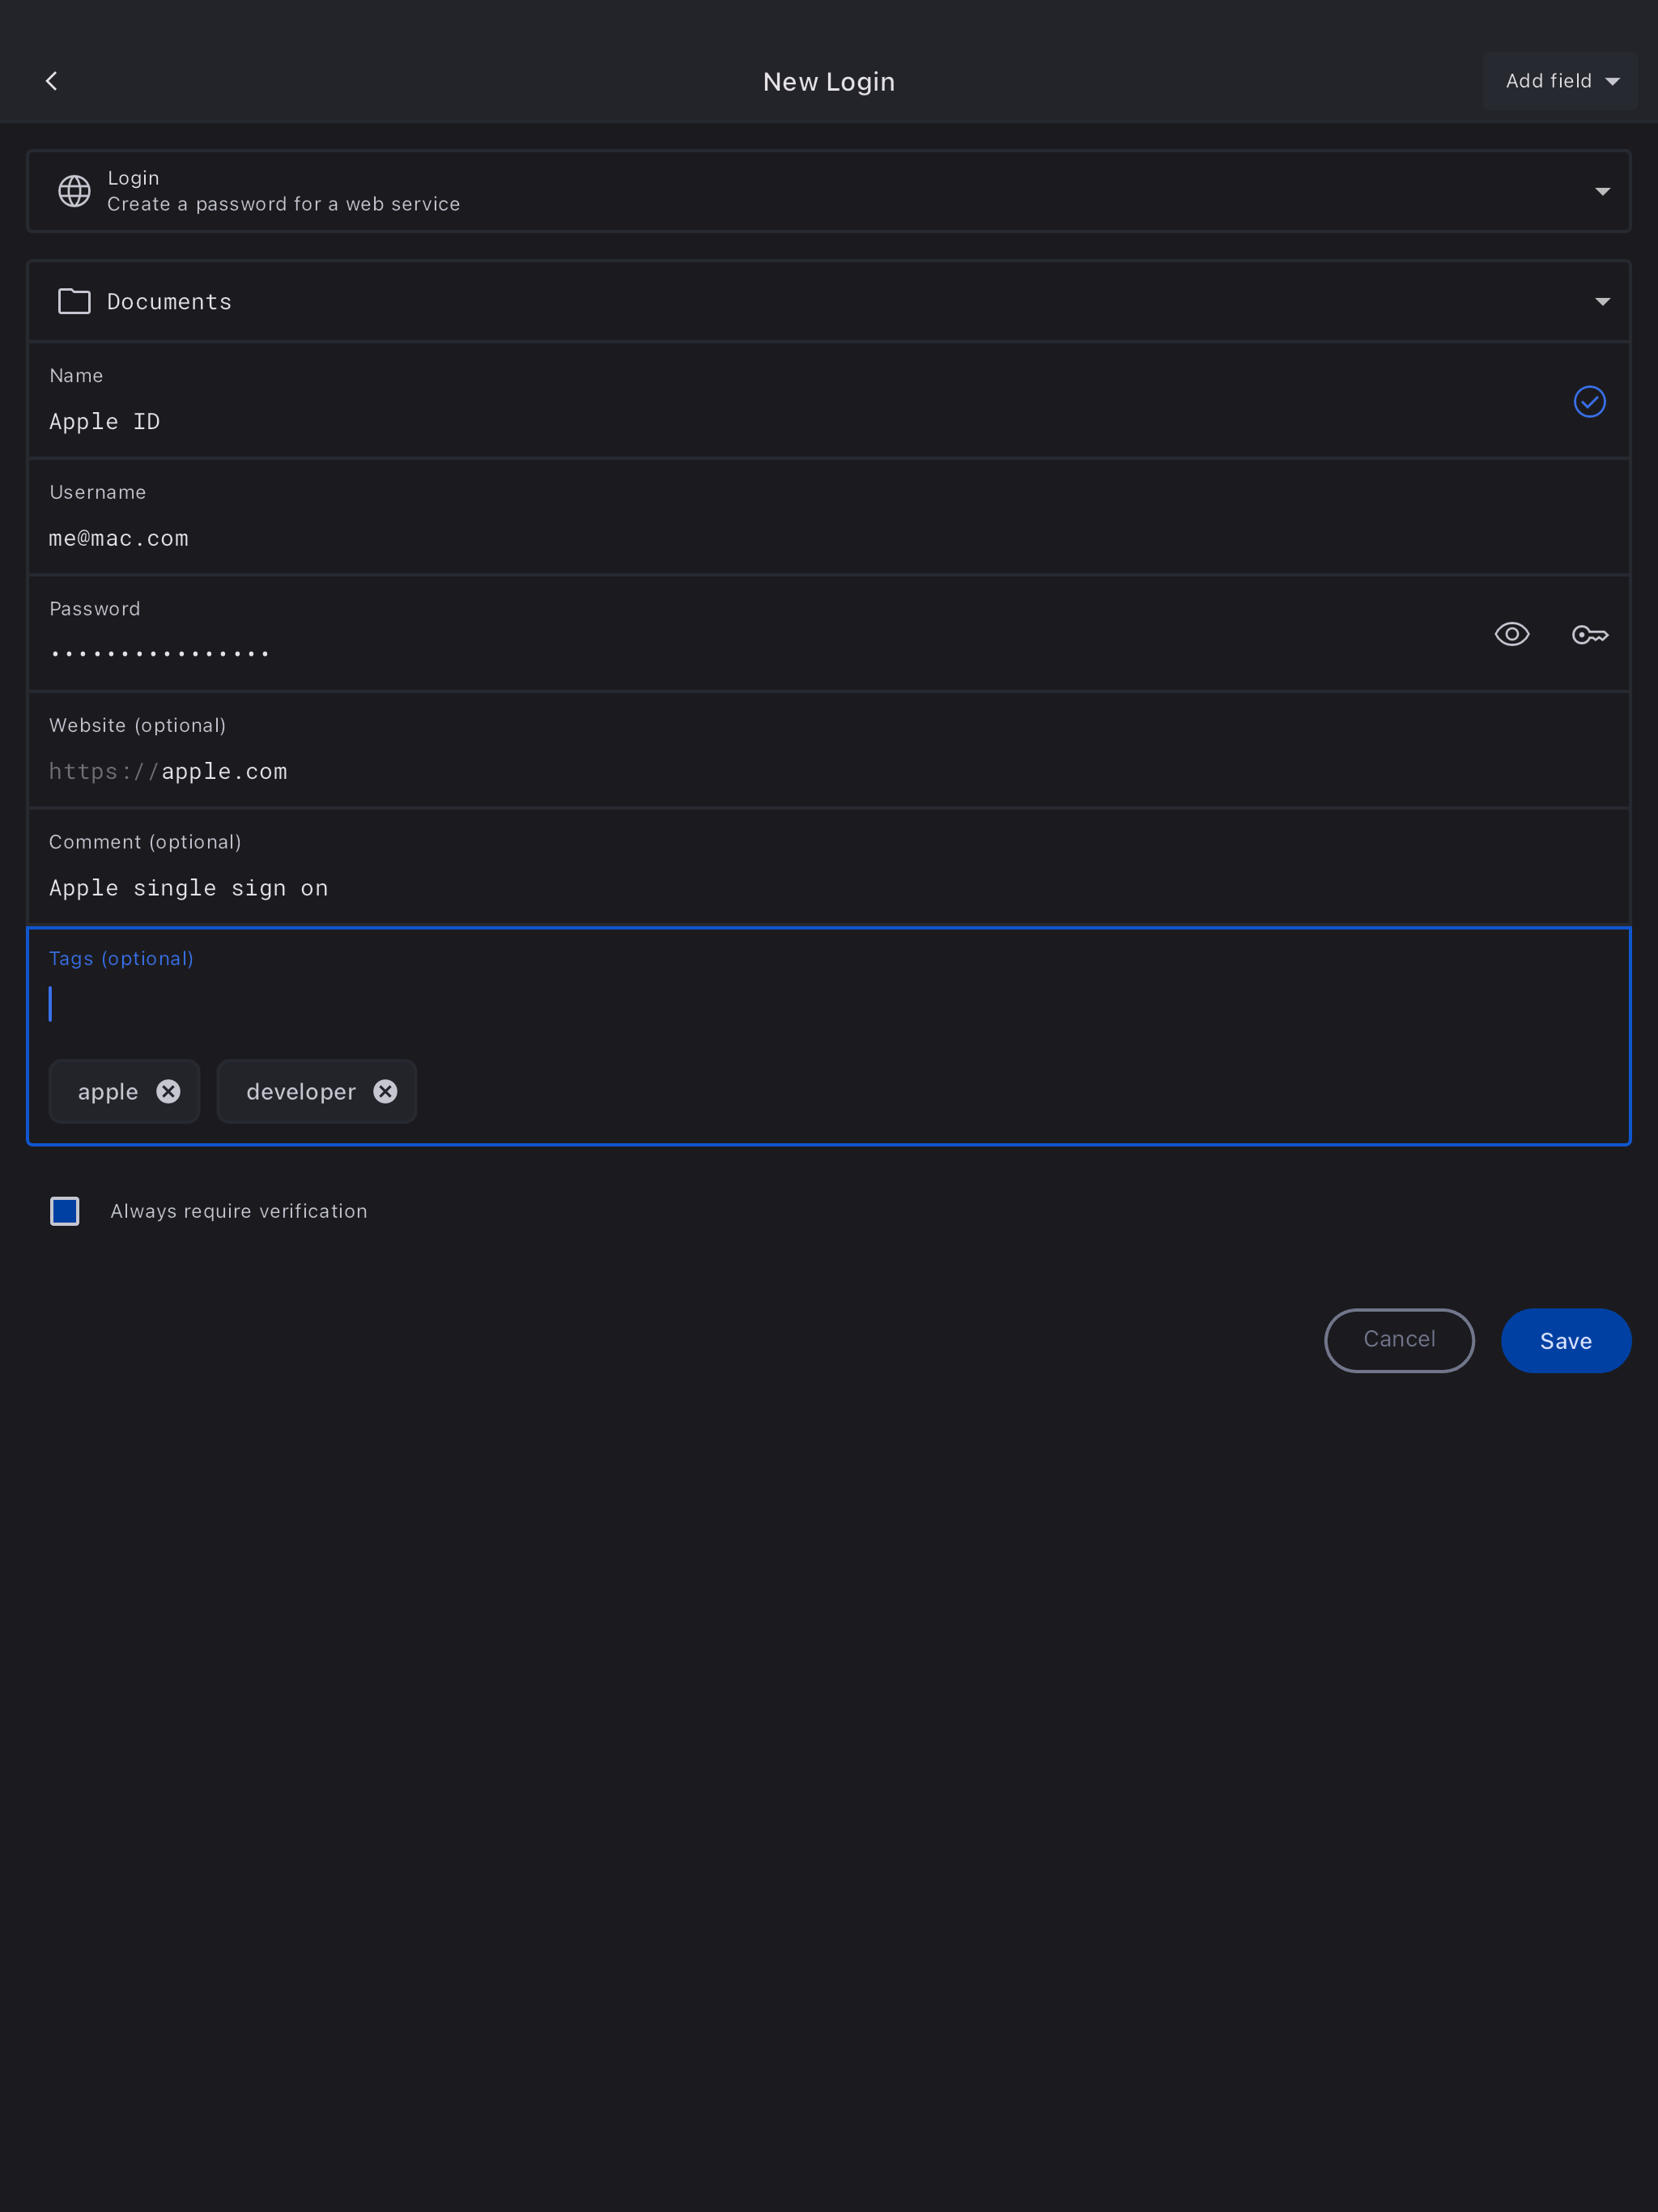Screen dimensions: 1658x2212
Task: Focus the Username field with me@mac.com
Action: pos(700,538)
